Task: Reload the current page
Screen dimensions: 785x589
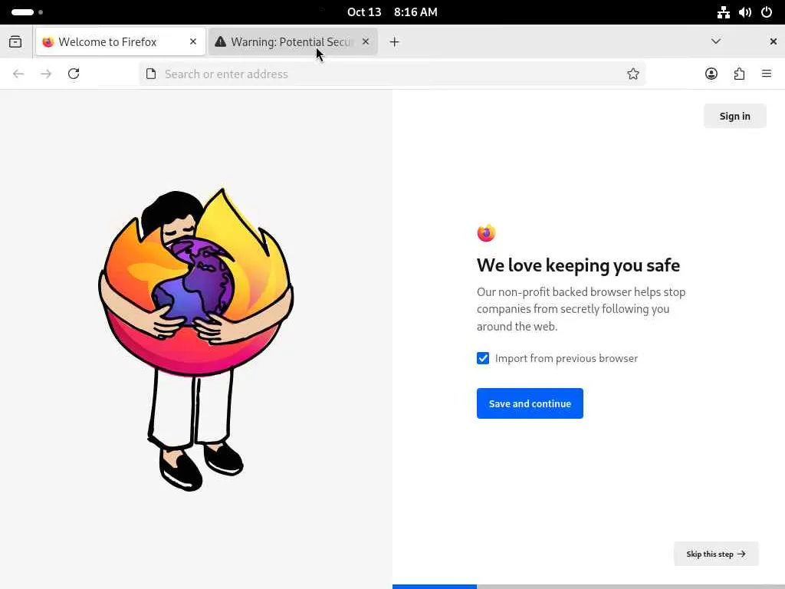Action: pyautogui.click(x=74, y=74)
